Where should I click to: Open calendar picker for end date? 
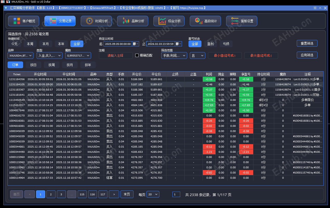coord(178,44)
